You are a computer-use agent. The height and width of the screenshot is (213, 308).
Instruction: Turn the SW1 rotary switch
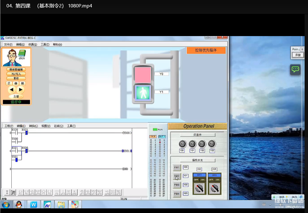pos(199,188)
